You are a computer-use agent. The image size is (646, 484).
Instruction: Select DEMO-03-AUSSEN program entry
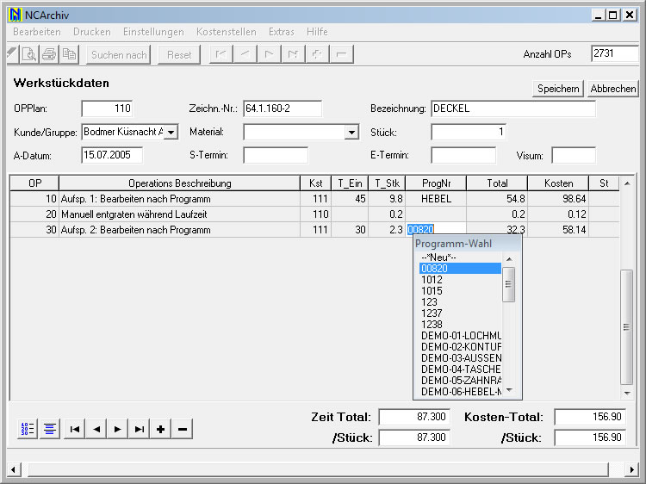[x=460, y=358]
